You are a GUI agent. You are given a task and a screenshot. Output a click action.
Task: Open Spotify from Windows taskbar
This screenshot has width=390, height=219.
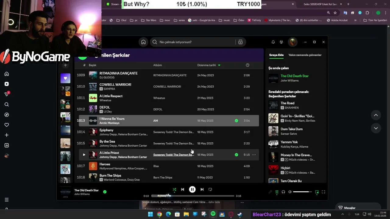coord(213,214)
